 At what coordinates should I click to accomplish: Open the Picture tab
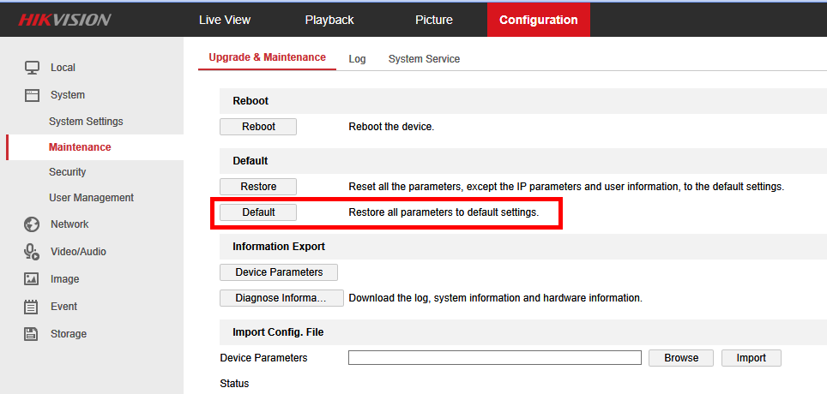click(x=433, y=20)
